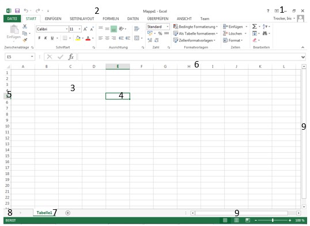The image size is (310, 226).
Task: Switch to the EINFÜGEN tab
Action: (53, 18)
